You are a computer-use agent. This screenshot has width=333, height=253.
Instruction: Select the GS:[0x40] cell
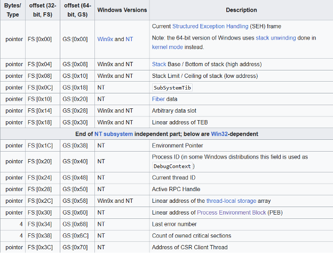point(77,161)
